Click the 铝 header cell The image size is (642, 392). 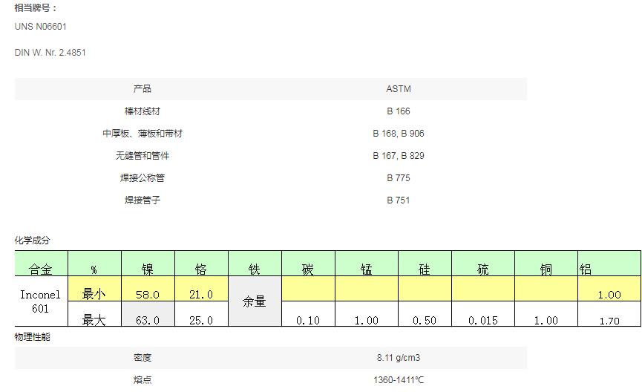(609, 264)
